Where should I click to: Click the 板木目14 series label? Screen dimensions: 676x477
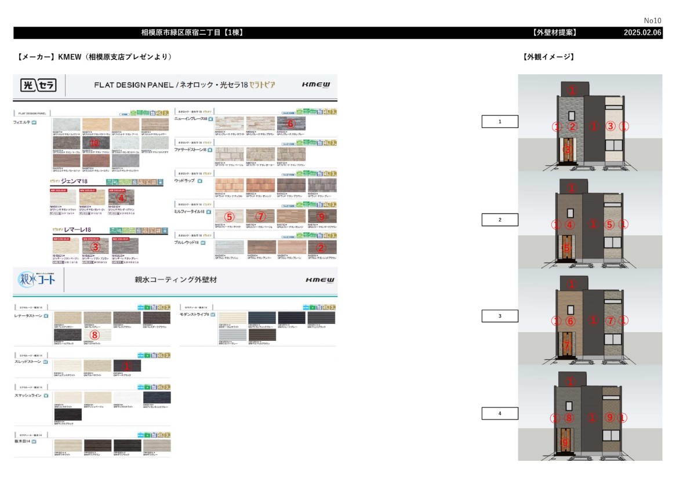[x=23, y=442]
